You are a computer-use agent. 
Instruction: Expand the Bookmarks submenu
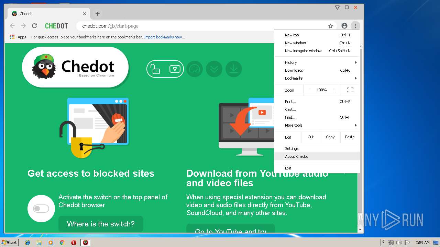click(317, 78)
